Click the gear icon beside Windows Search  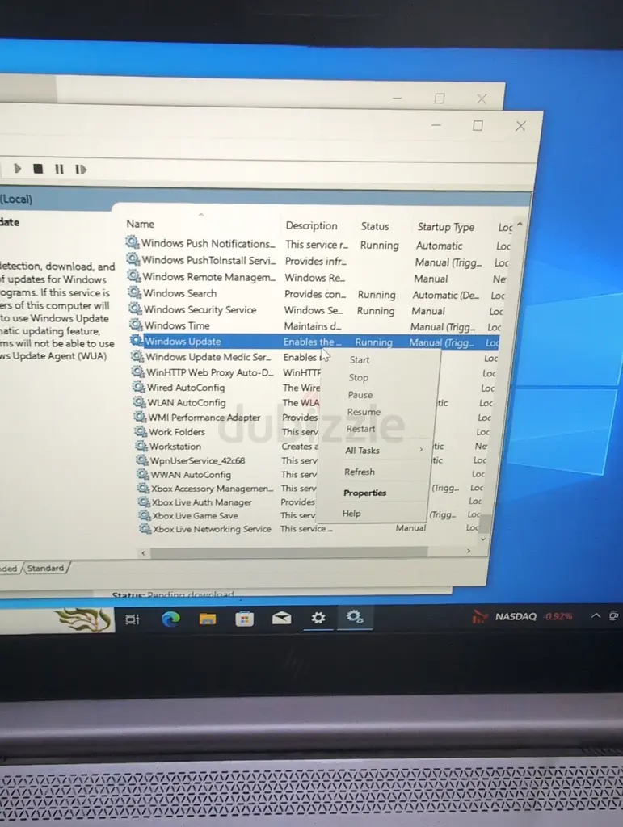tap(134, 292)
